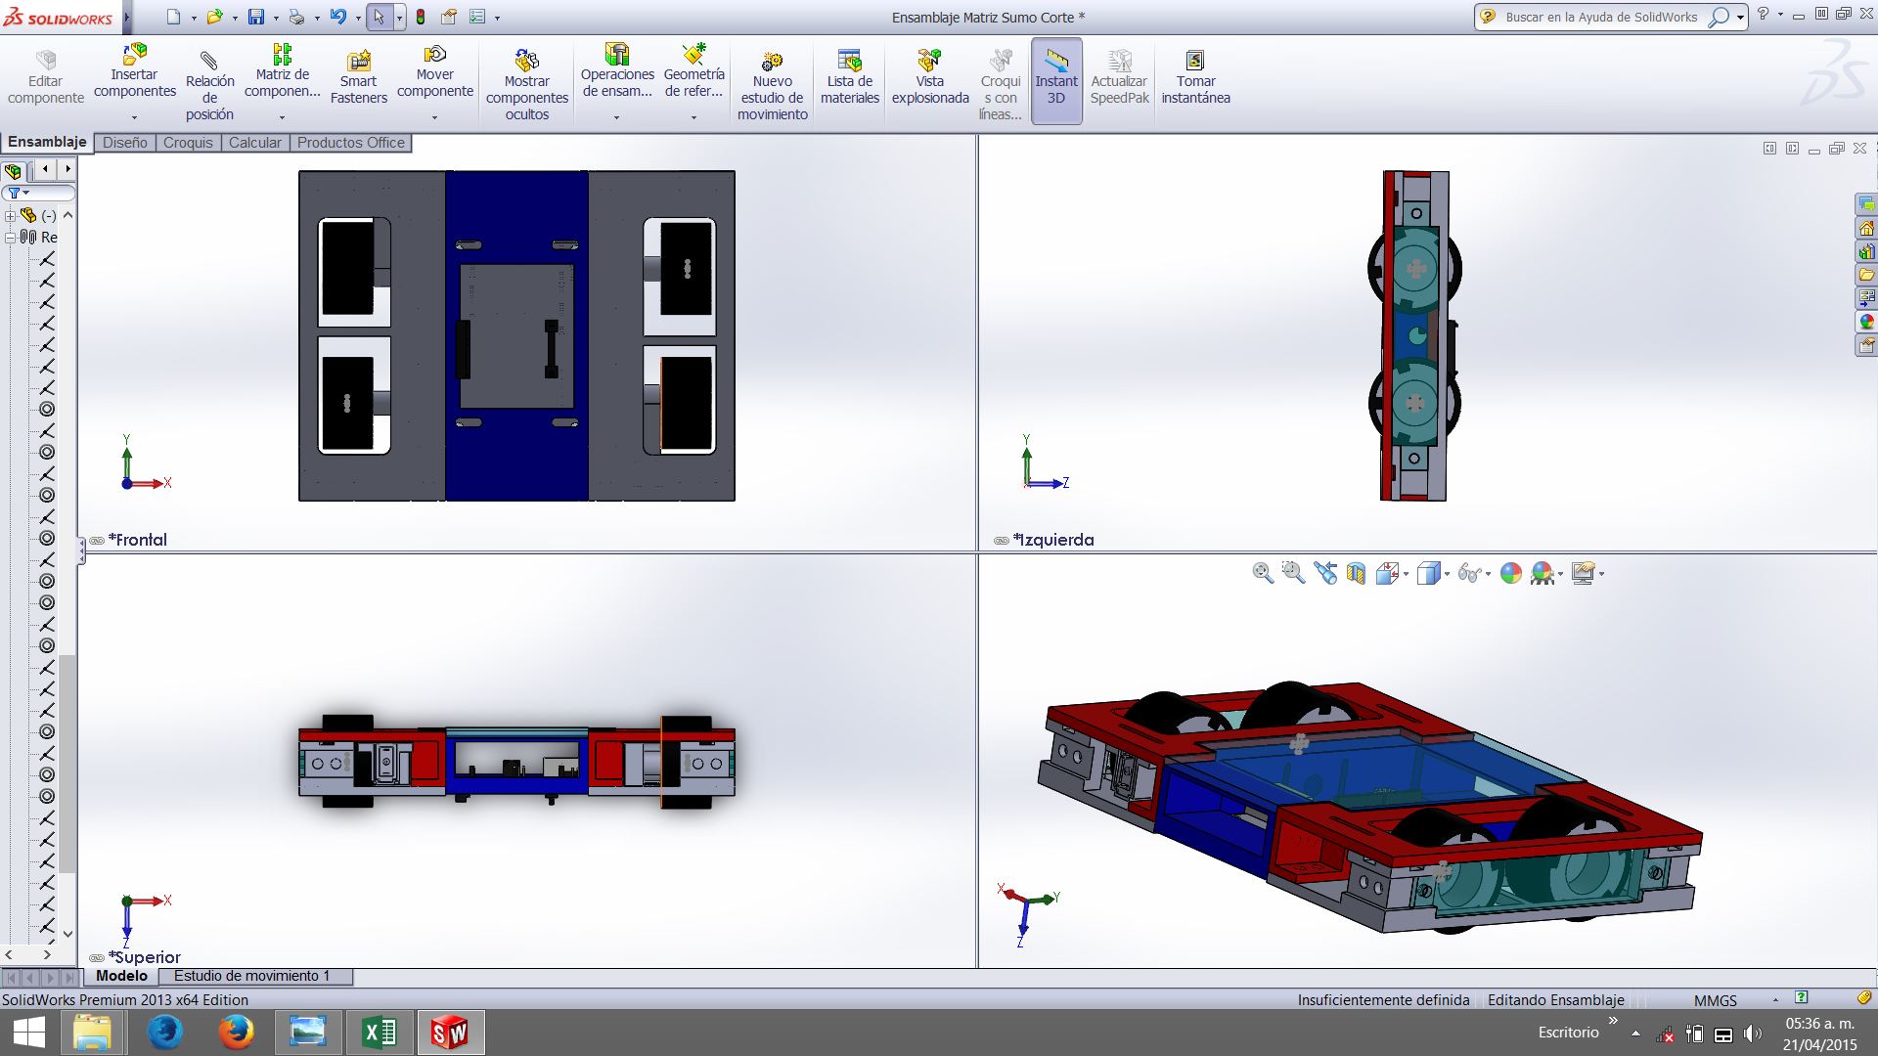Open Estudio de movimiento 1 tab
This screenshot has height=1056, width=1878.
click(251, 976)
